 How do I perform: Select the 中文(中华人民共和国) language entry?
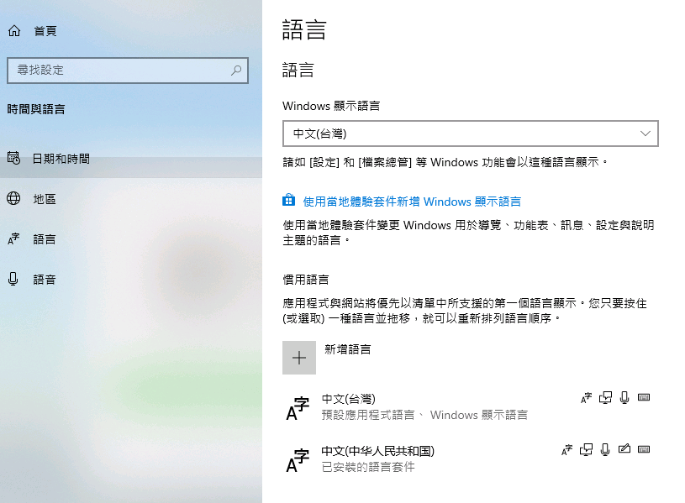[x=471, y=458]
